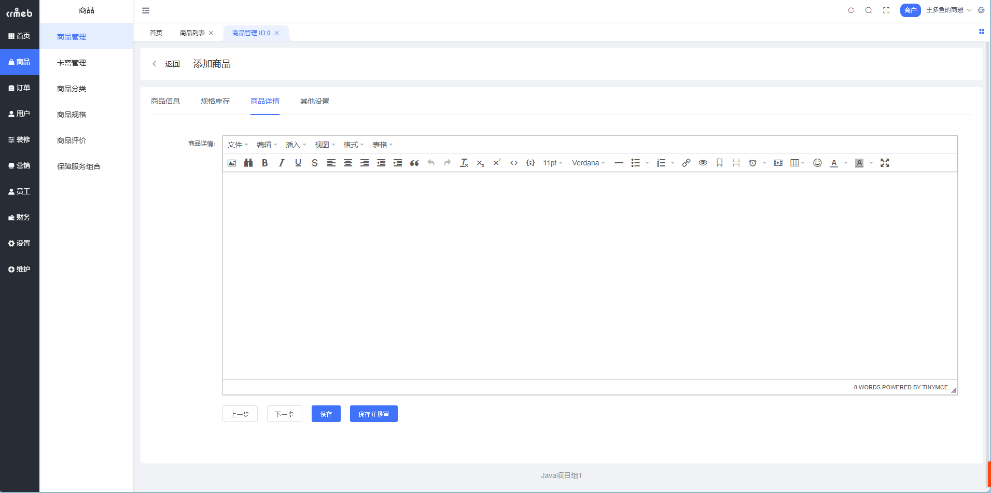The image size is (991, 493).
Task: Toggle strikethrough formatting in the editor
Action: (x=315, y=163)
